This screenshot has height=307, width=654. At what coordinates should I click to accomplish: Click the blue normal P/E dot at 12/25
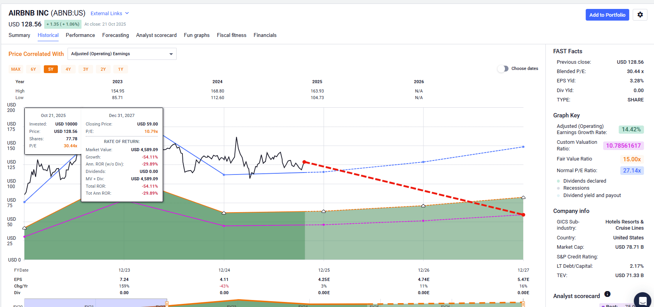(x=324, y=172)
